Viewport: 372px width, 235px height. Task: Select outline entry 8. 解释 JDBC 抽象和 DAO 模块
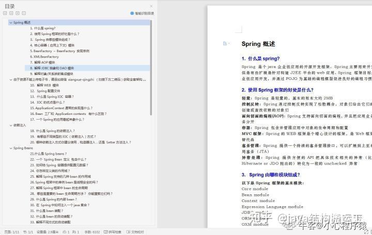point(52,68)
